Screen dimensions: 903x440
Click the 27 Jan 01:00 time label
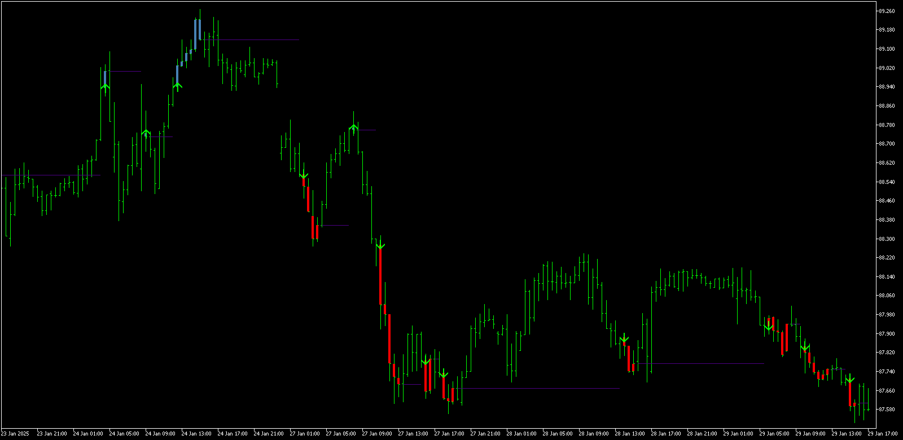(x=305, y=434)
